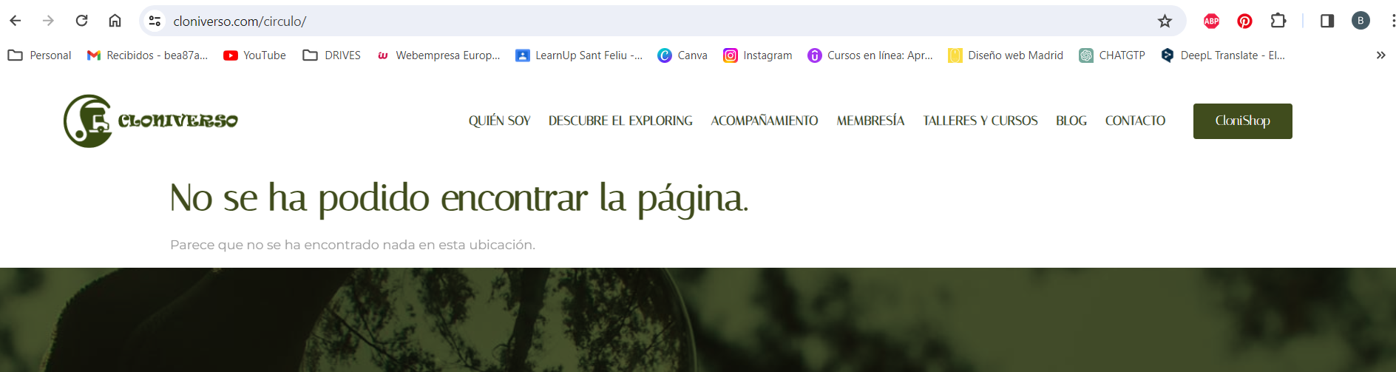This screenshot has width=1396, height=372.
Task: Bookmark this page with the star icon
Action: (x=1165, y=21)
